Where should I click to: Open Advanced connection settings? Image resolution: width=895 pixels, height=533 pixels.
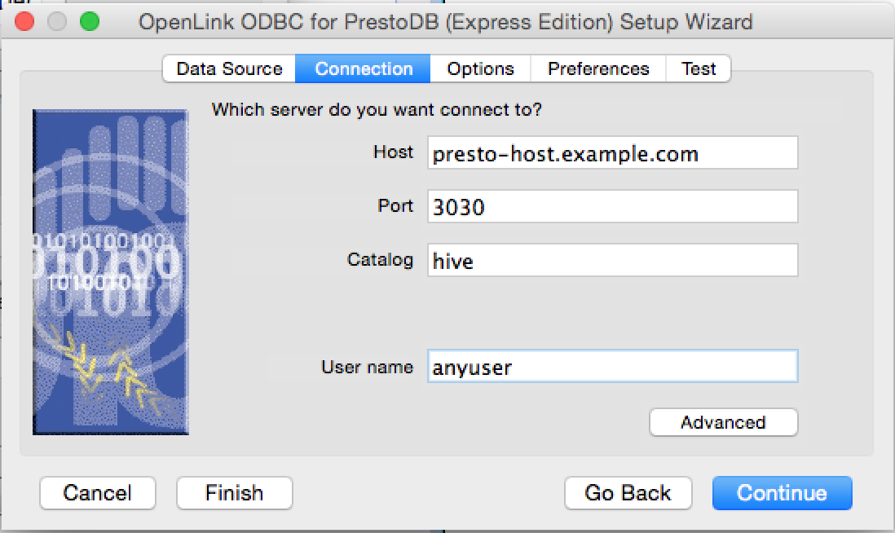point(723,422)
